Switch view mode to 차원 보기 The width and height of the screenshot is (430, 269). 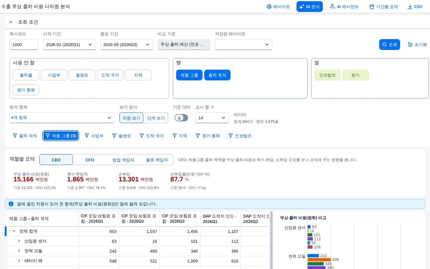pos(131,118)
